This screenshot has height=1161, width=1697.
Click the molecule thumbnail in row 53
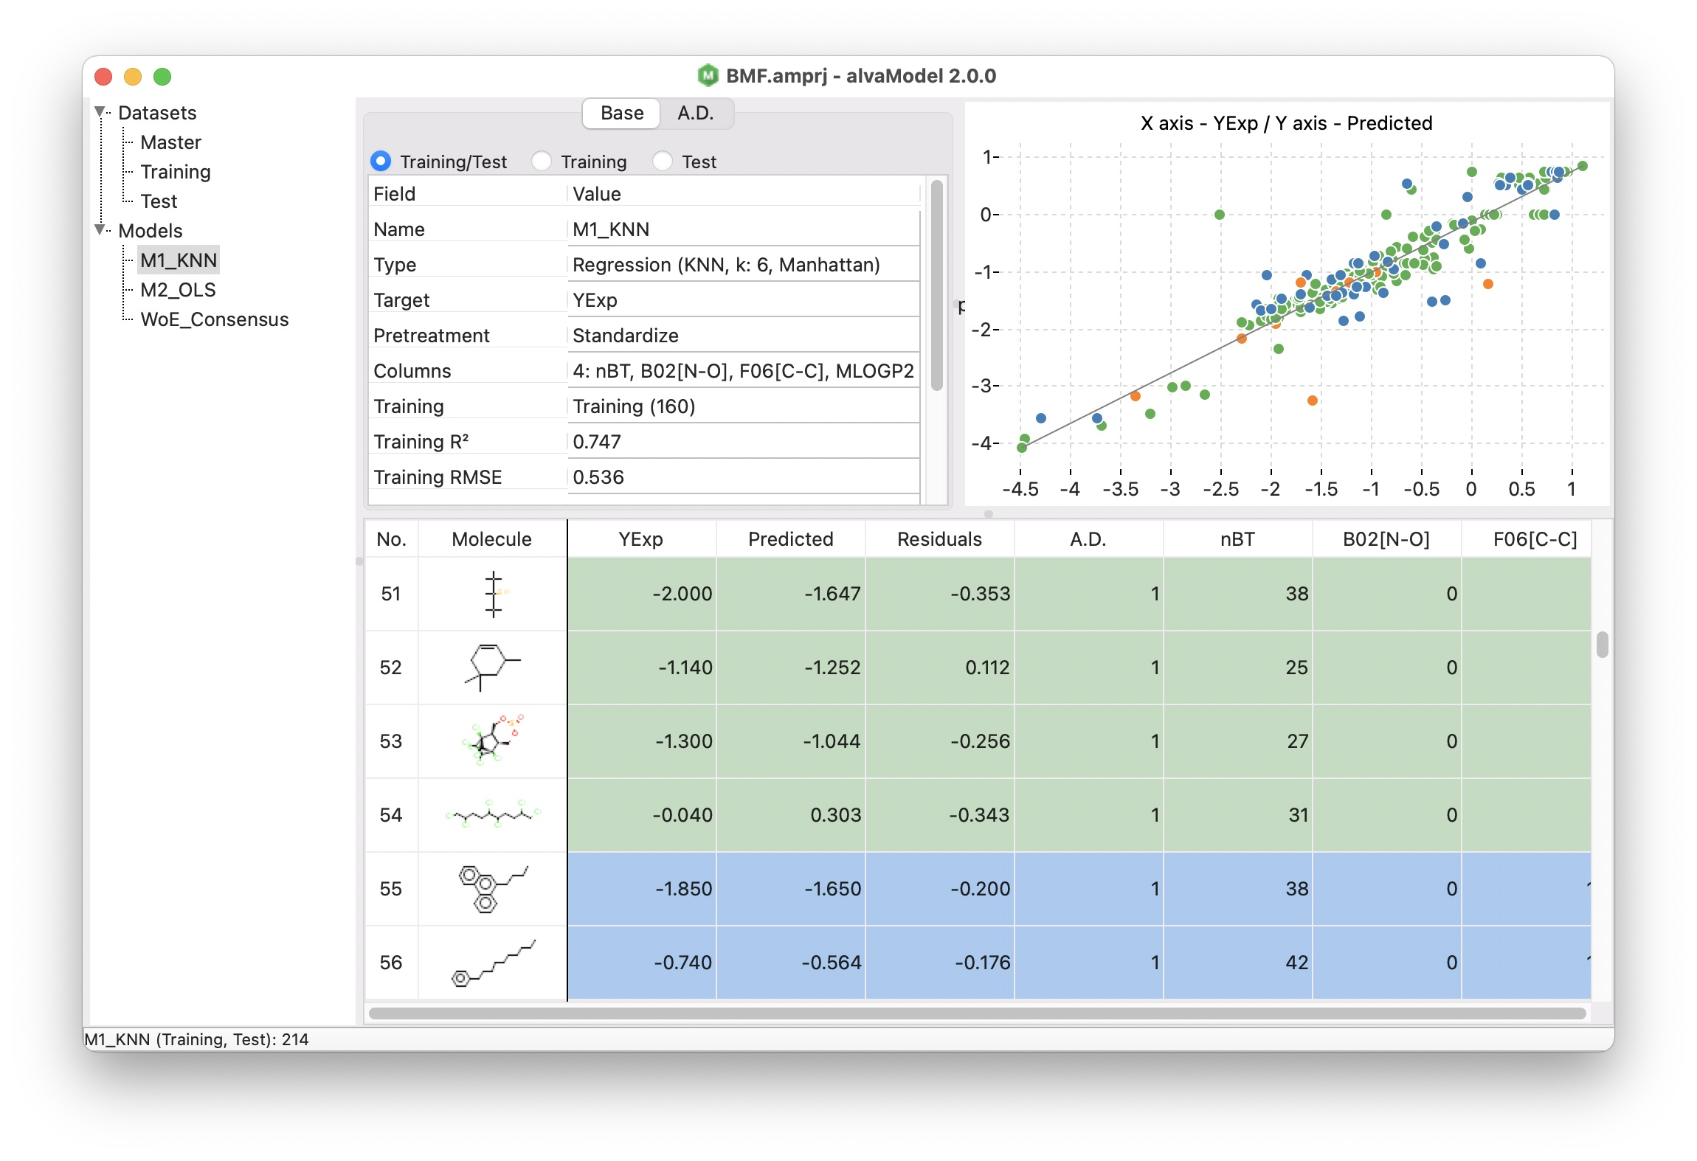(492, 741)
